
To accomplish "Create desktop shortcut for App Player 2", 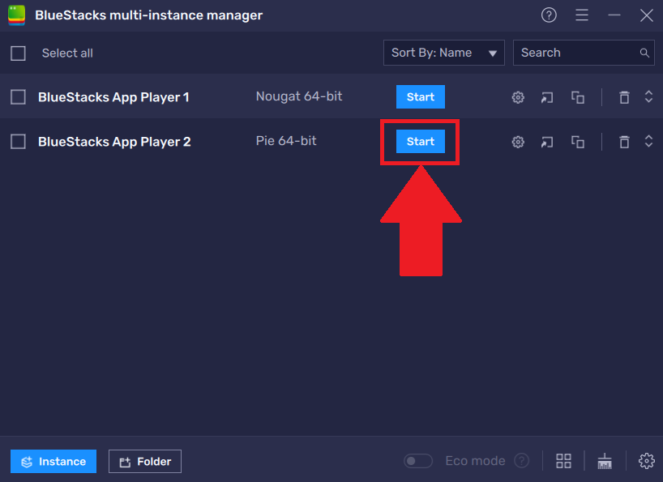I will pos(547,142).
